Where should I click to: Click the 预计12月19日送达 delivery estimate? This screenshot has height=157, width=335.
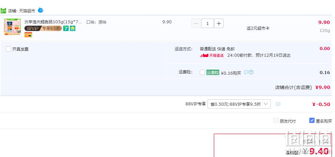pyautogui.click(x=273, y=56)
